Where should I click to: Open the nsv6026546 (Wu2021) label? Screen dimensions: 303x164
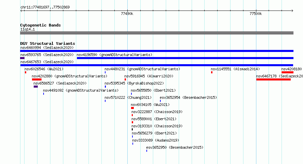point(44,69)
